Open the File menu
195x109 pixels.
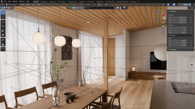click(5, 2)
